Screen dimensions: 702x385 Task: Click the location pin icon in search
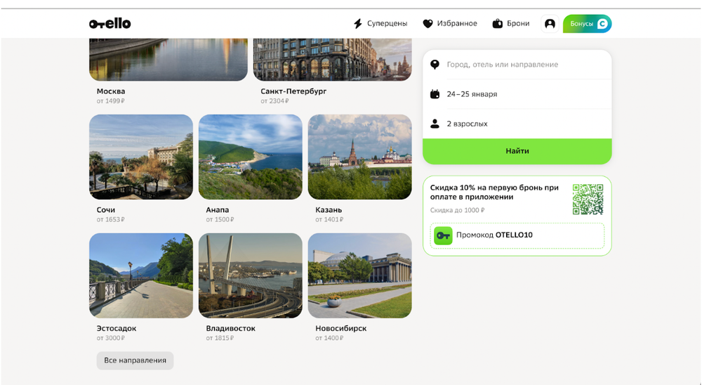pyautogui.click(x=435, y=65)
